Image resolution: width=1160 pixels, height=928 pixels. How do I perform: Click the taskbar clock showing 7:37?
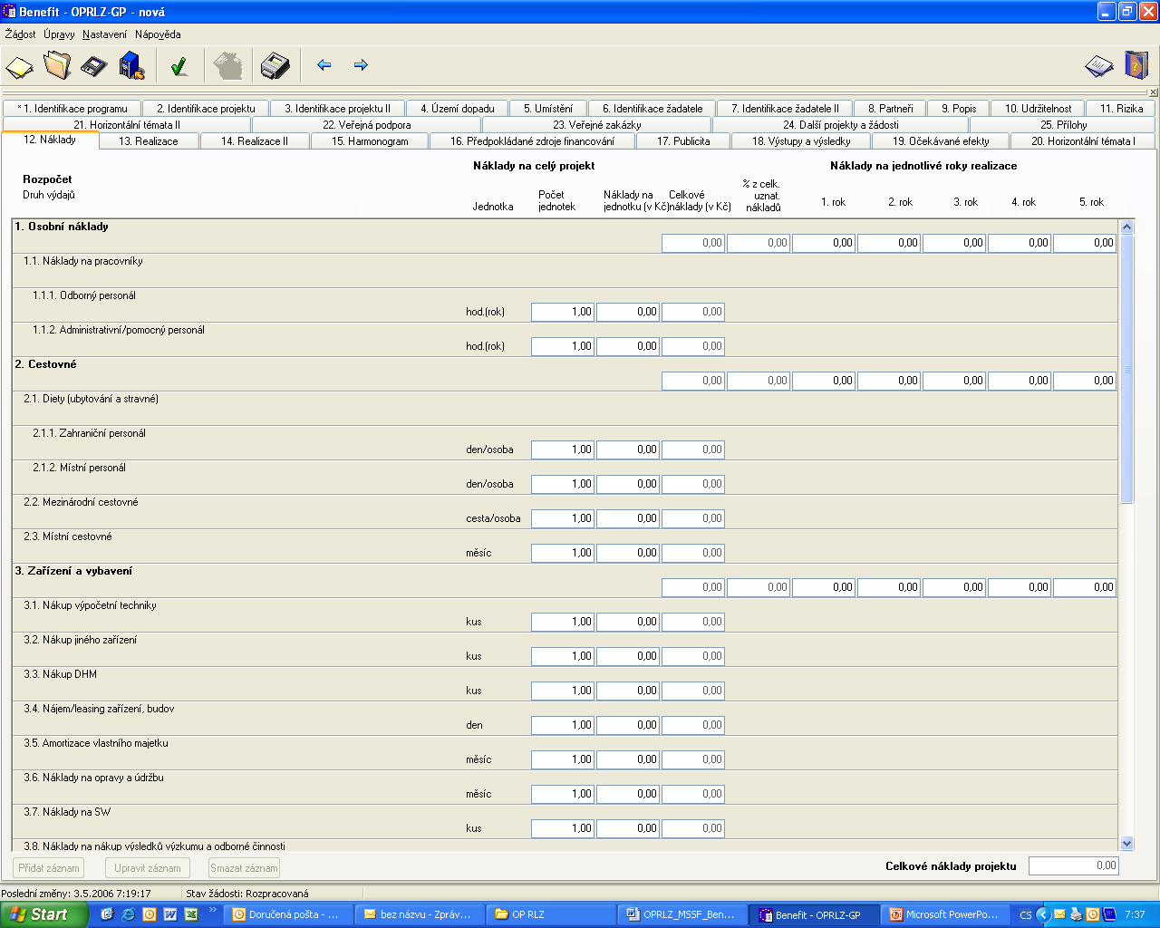(x=1134, y=915)
